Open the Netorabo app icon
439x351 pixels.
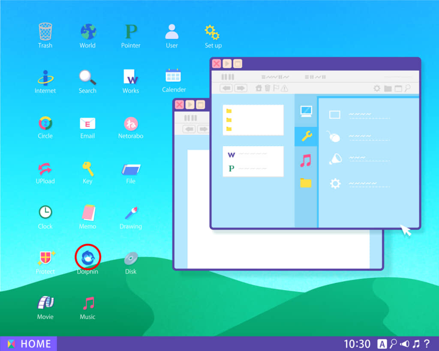click(131, 124)
